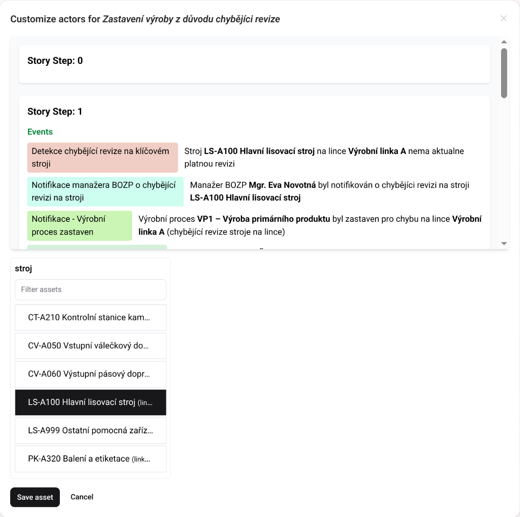Click the stroj panel heading
Image resolution: width=520 pixels, height=517 pixels.
tap(23, 269)
